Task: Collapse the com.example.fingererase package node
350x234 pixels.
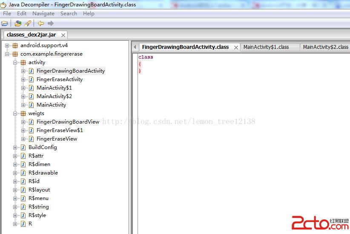Action: coord(7,54)
